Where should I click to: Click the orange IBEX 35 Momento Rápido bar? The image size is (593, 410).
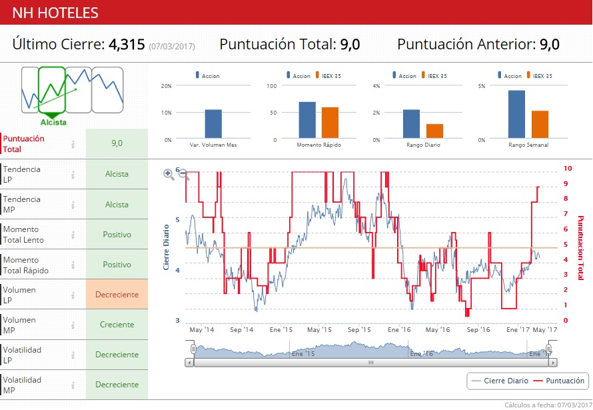[330, 123]
